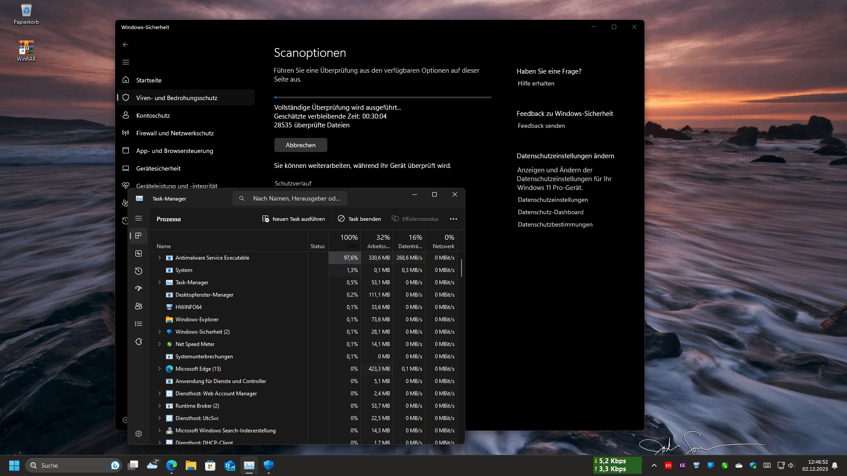Click the scan progress bar
The height and width of the screenshot is (476, 847).
382,97
